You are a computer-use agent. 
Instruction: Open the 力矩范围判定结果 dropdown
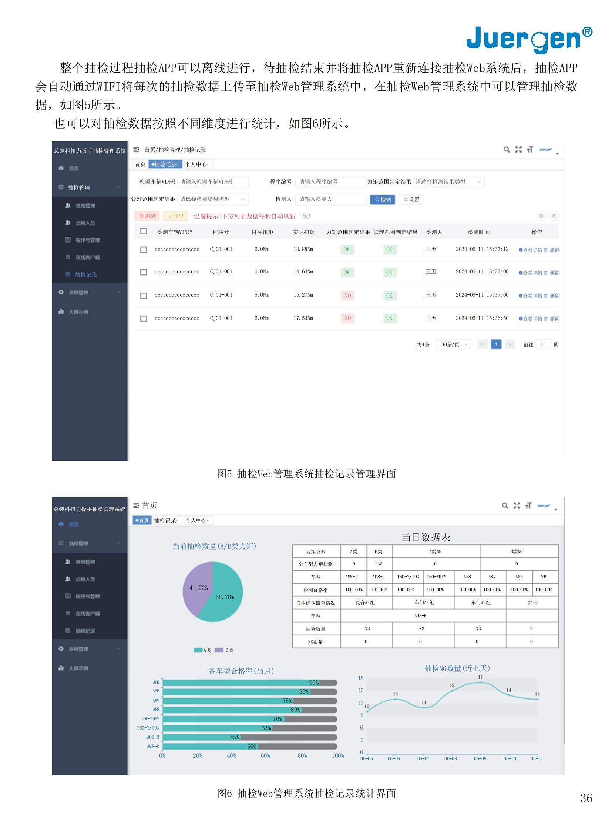point(448,182)
